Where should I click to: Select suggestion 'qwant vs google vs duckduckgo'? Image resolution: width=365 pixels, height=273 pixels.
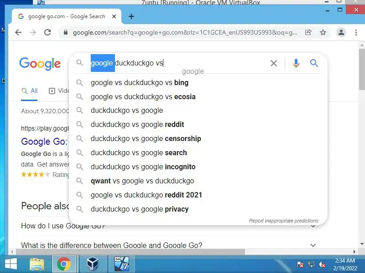pos(198,181)
